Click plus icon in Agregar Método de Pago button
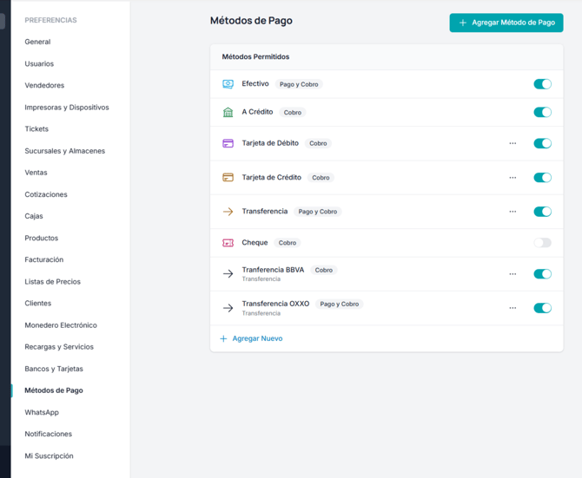Screen dimensions: 582x478 (463, 23)
